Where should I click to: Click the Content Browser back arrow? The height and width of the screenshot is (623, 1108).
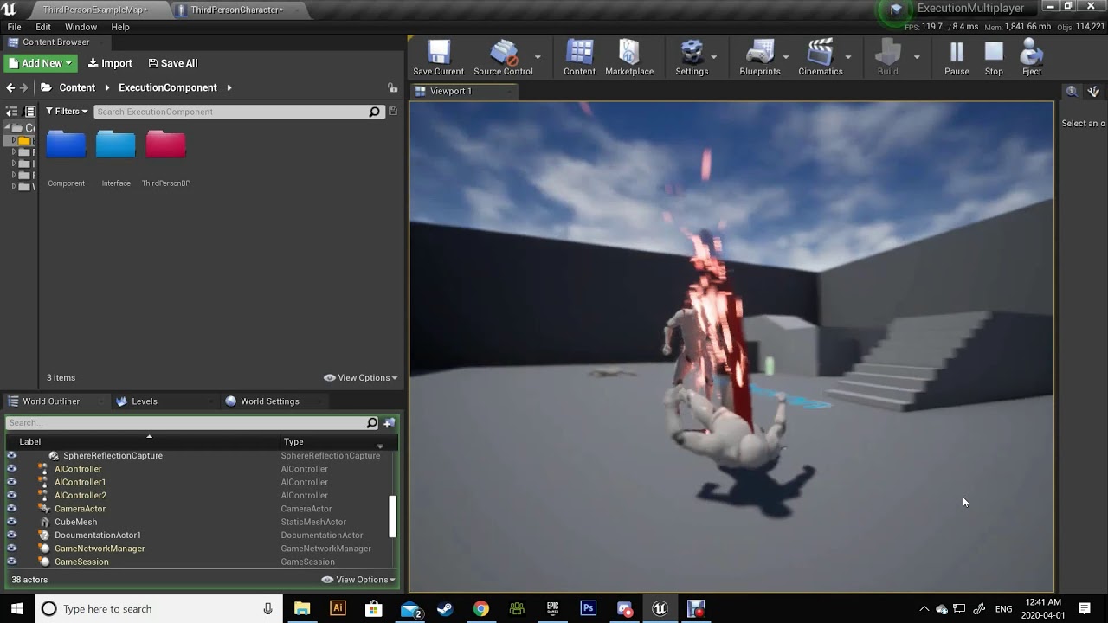pyautogui.click(x=10, y=87)
